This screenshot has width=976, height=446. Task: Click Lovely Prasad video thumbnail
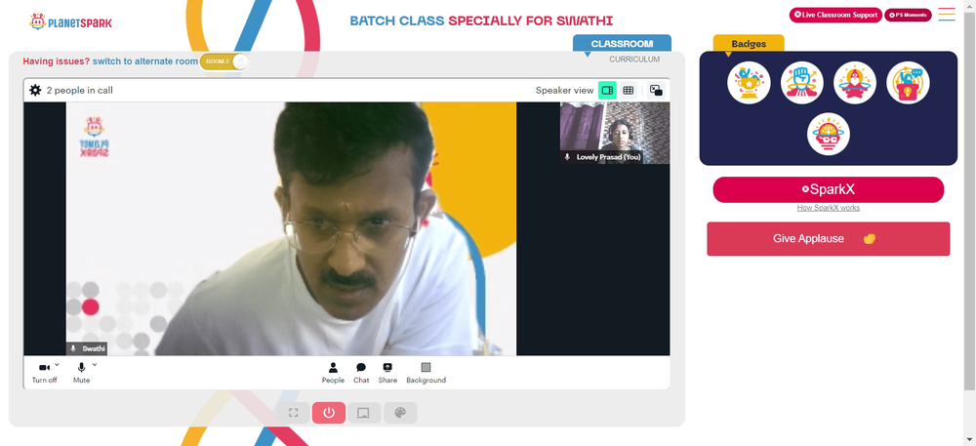(615, 133)
